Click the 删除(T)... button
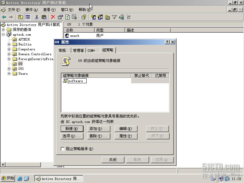The width and height of the screenshot is (244, 183). (x=99, y=136)
